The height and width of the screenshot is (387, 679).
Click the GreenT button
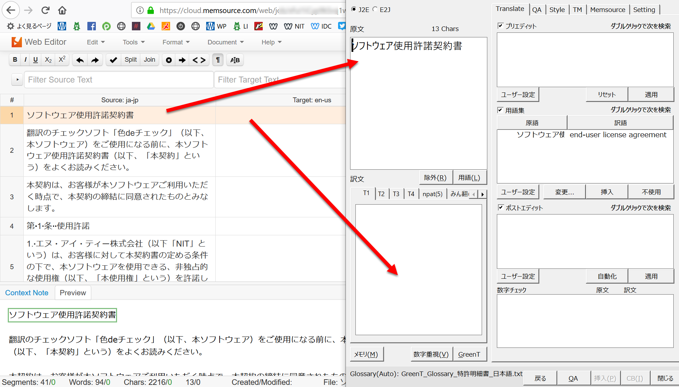click(469, 354)
